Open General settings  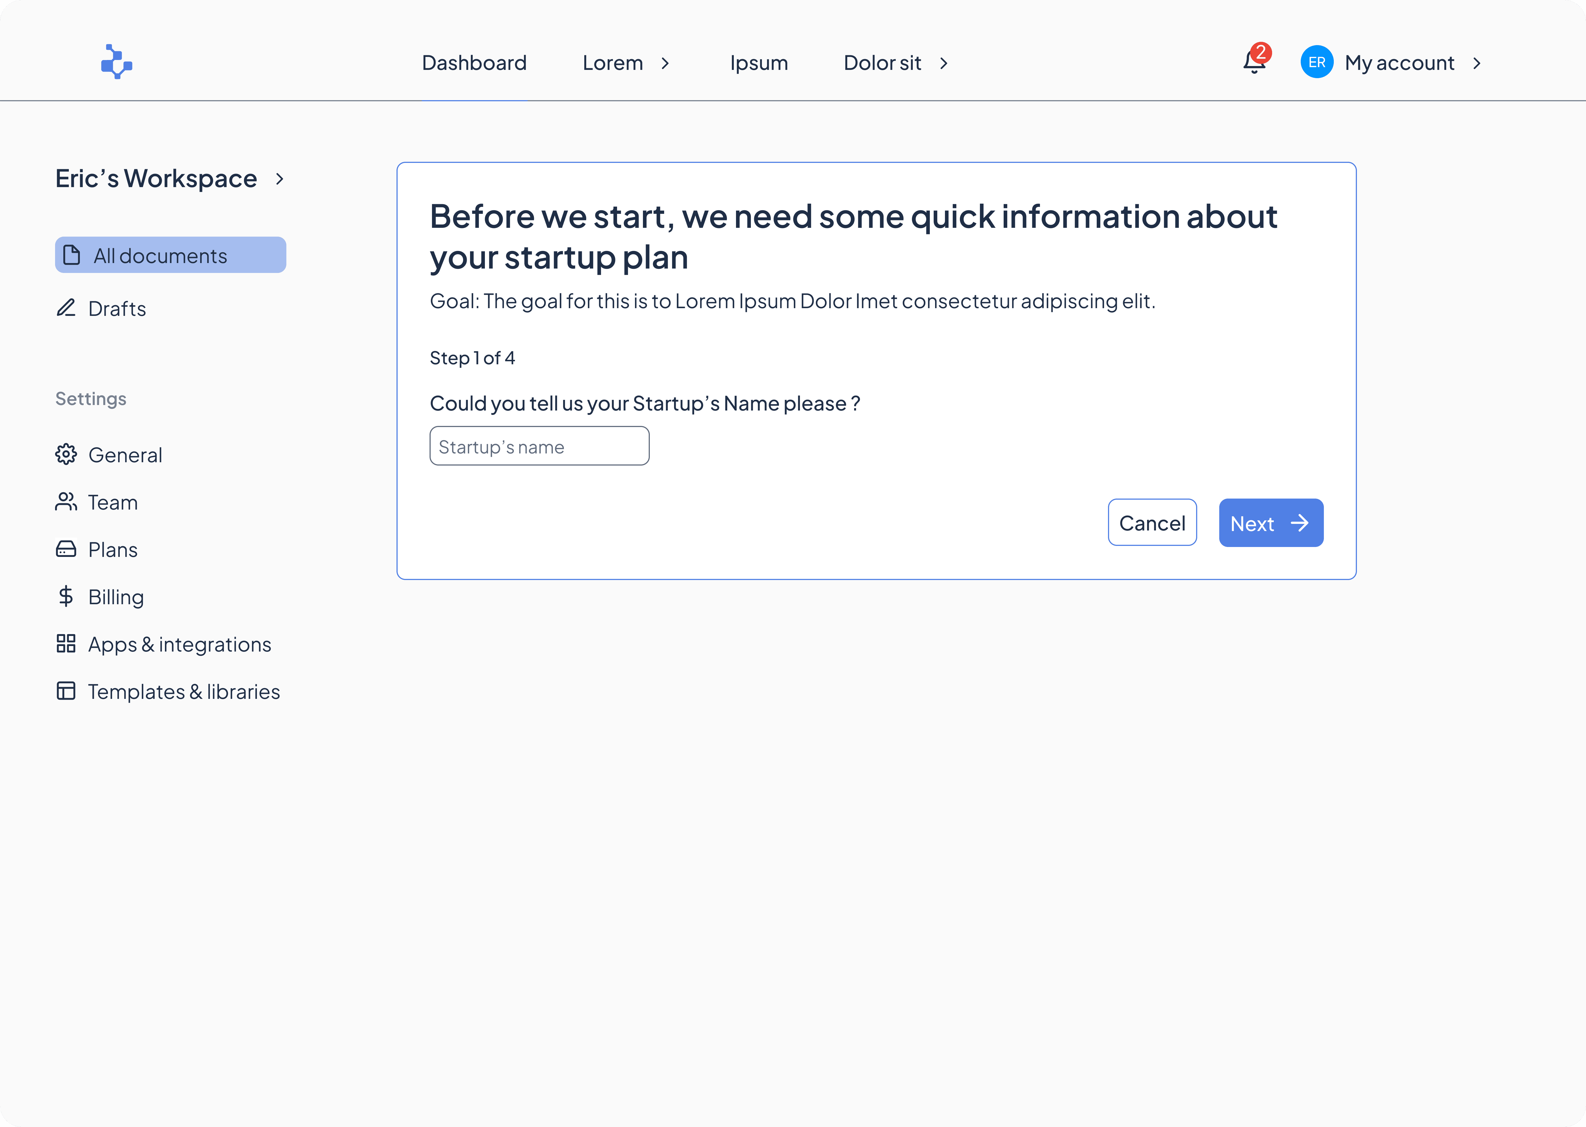point(109,455)
